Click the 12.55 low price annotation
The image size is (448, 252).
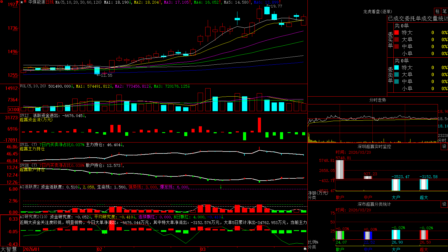coord(106,75)
